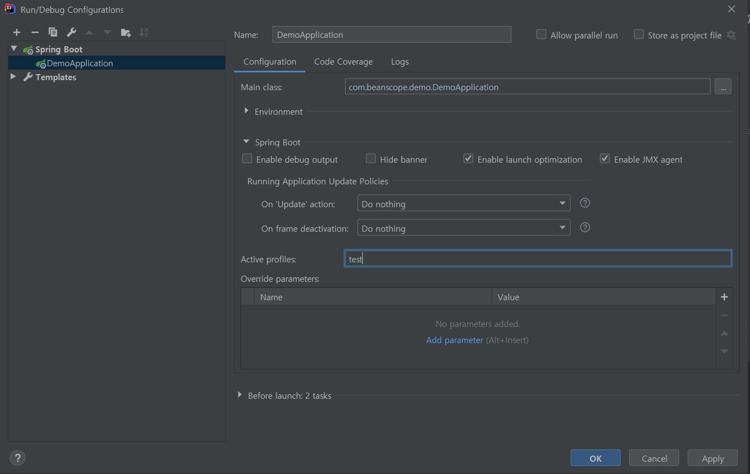Image resolution: width=750 pixels, height=474 pixels.
Task: Remove the selected configuration with the minus icon
Action: tap(35, 32)
